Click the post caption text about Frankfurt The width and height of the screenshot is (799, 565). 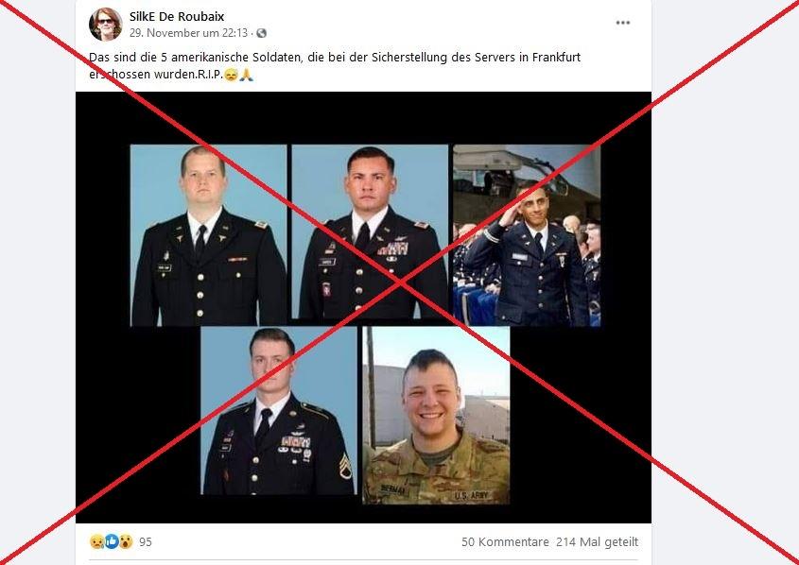tap(335, 65)
